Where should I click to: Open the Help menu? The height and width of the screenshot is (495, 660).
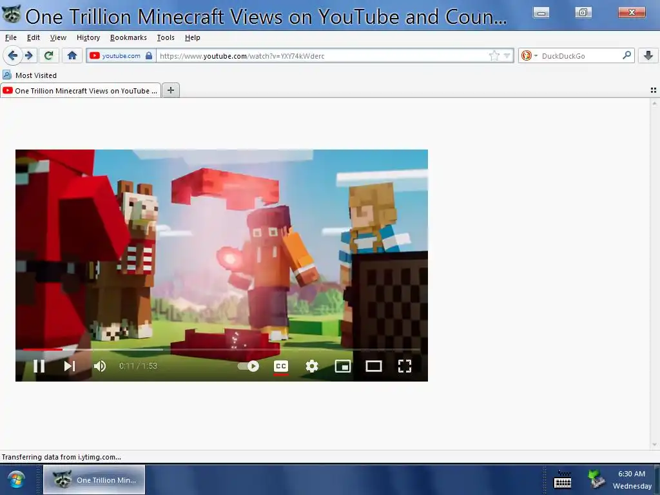point(192,37)
